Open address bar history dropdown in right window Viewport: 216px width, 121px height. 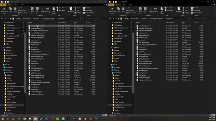(185, 19)
